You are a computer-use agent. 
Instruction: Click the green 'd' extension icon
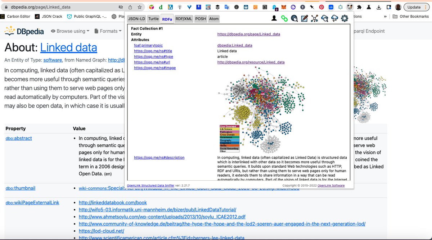pos(161,7)
